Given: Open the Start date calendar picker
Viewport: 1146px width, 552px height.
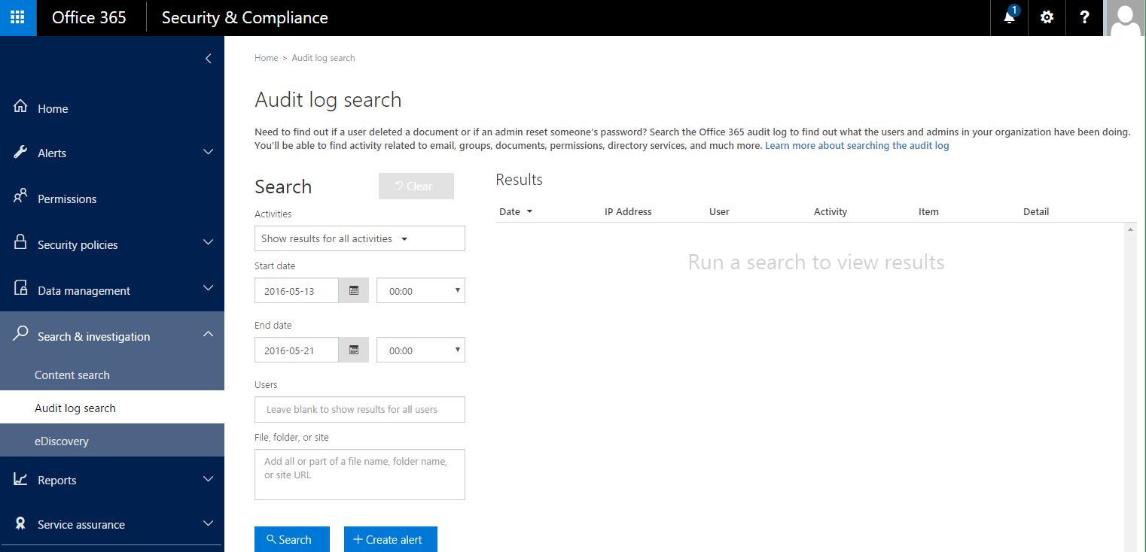Looking at the screenshot, I should pyautogui.click(x=353, y=290).
